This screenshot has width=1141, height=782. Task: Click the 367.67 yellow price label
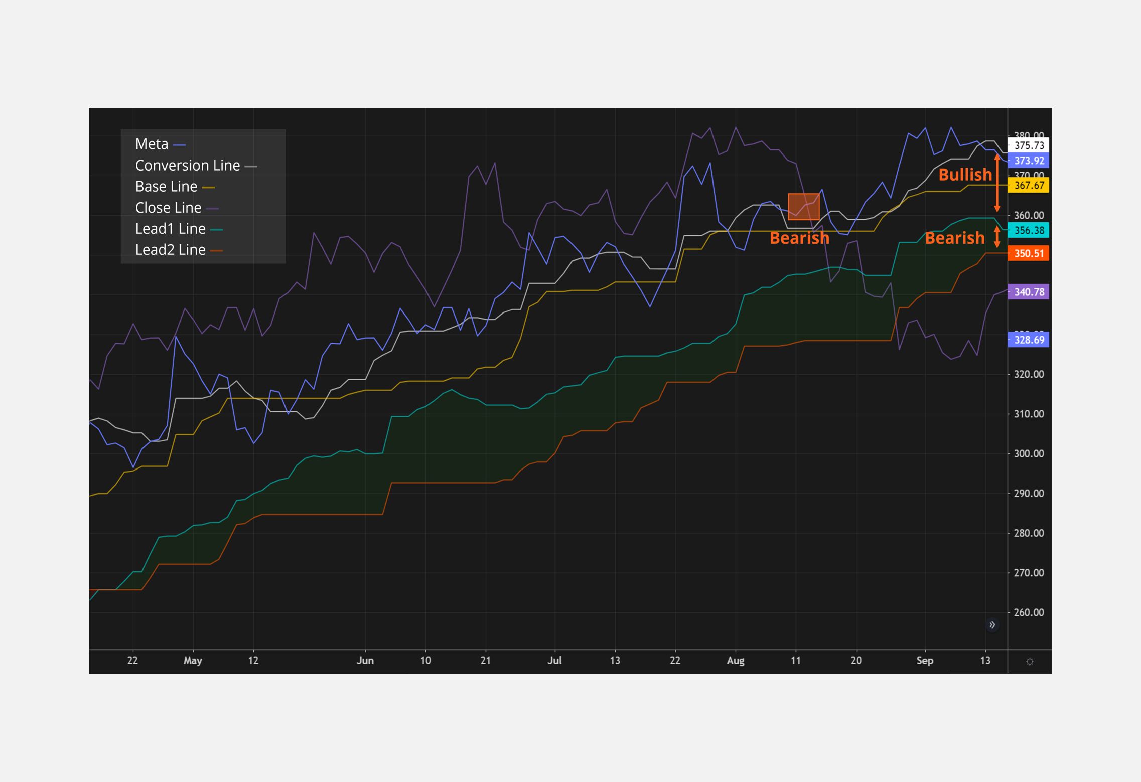click(x=1029, y=186)
